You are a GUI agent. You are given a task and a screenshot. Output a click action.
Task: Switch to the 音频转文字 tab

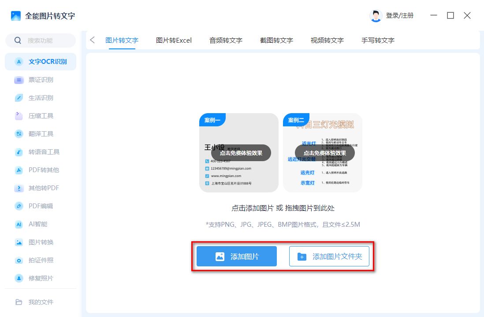(226, 41)
